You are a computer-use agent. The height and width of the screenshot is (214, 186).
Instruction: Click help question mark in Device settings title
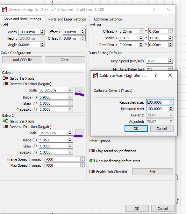(154, 9)
